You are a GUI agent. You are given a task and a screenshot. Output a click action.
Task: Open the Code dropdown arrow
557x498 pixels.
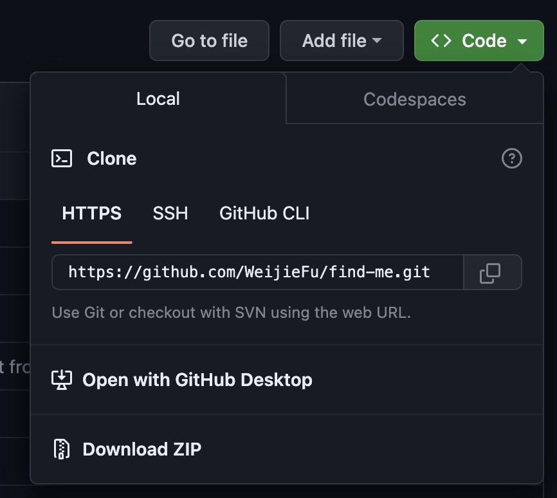point(522,40)
